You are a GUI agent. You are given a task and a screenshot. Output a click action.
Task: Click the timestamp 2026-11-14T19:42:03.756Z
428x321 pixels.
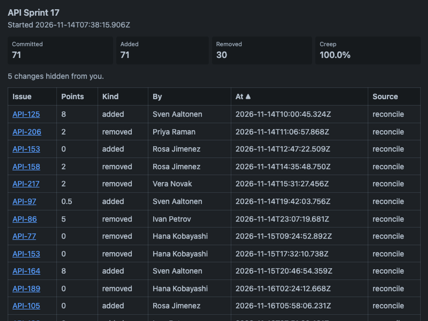pyautogui.click(x=283, y=202)
